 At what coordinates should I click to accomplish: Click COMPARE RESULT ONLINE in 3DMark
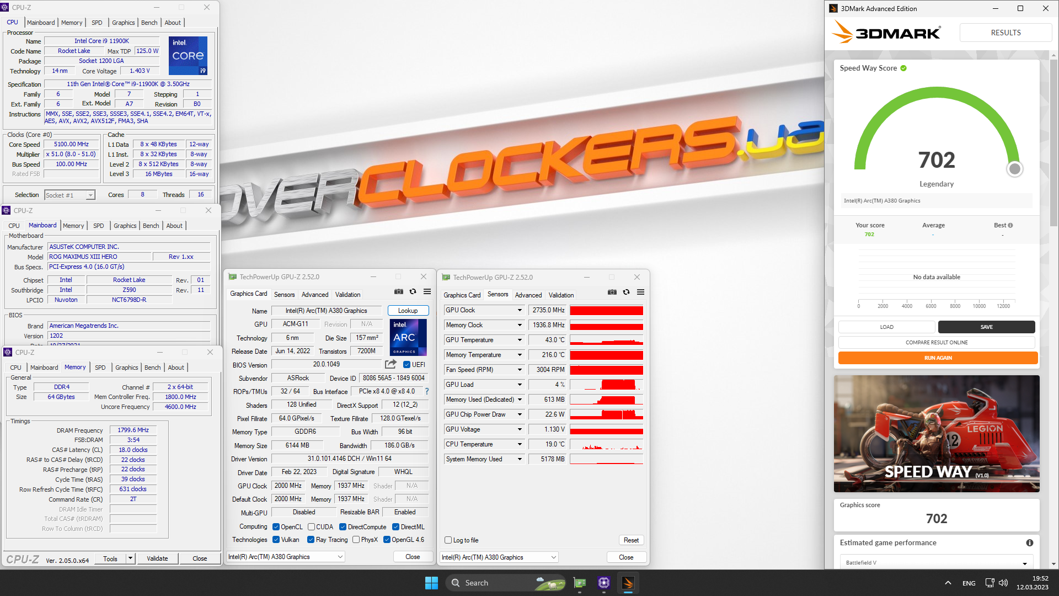pyautogui.click(x=937, y=343)
